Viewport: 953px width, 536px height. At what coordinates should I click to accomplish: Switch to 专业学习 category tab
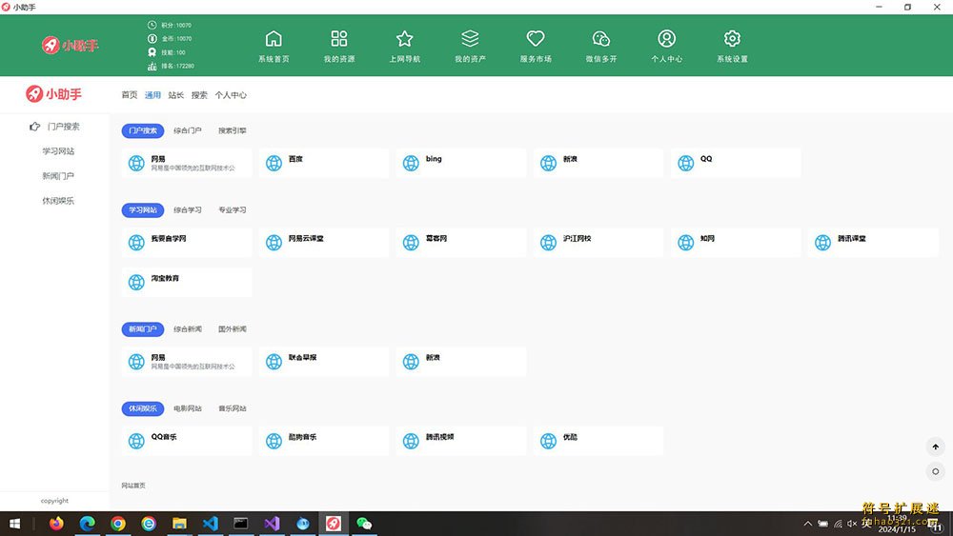click(x=232, y=209)
